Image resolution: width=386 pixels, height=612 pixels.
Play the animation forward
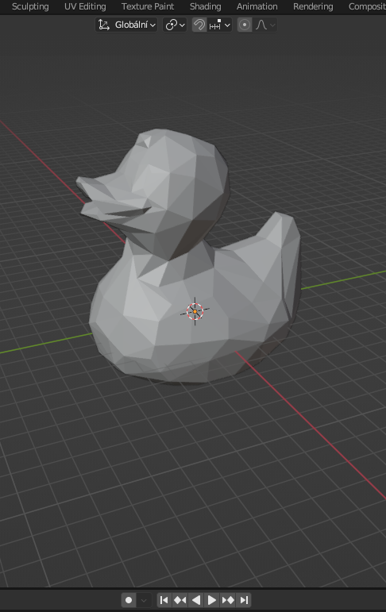212,600
